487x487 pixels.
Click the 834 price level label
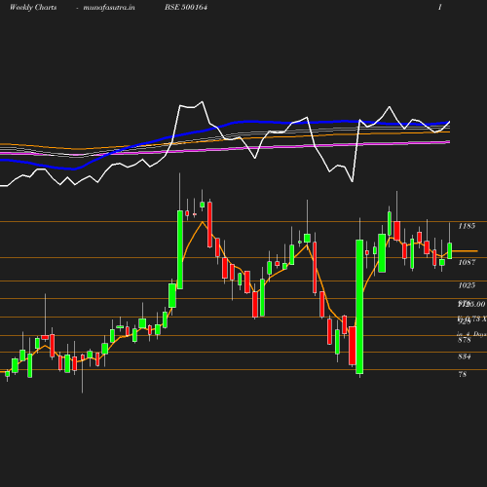[465, 356]
